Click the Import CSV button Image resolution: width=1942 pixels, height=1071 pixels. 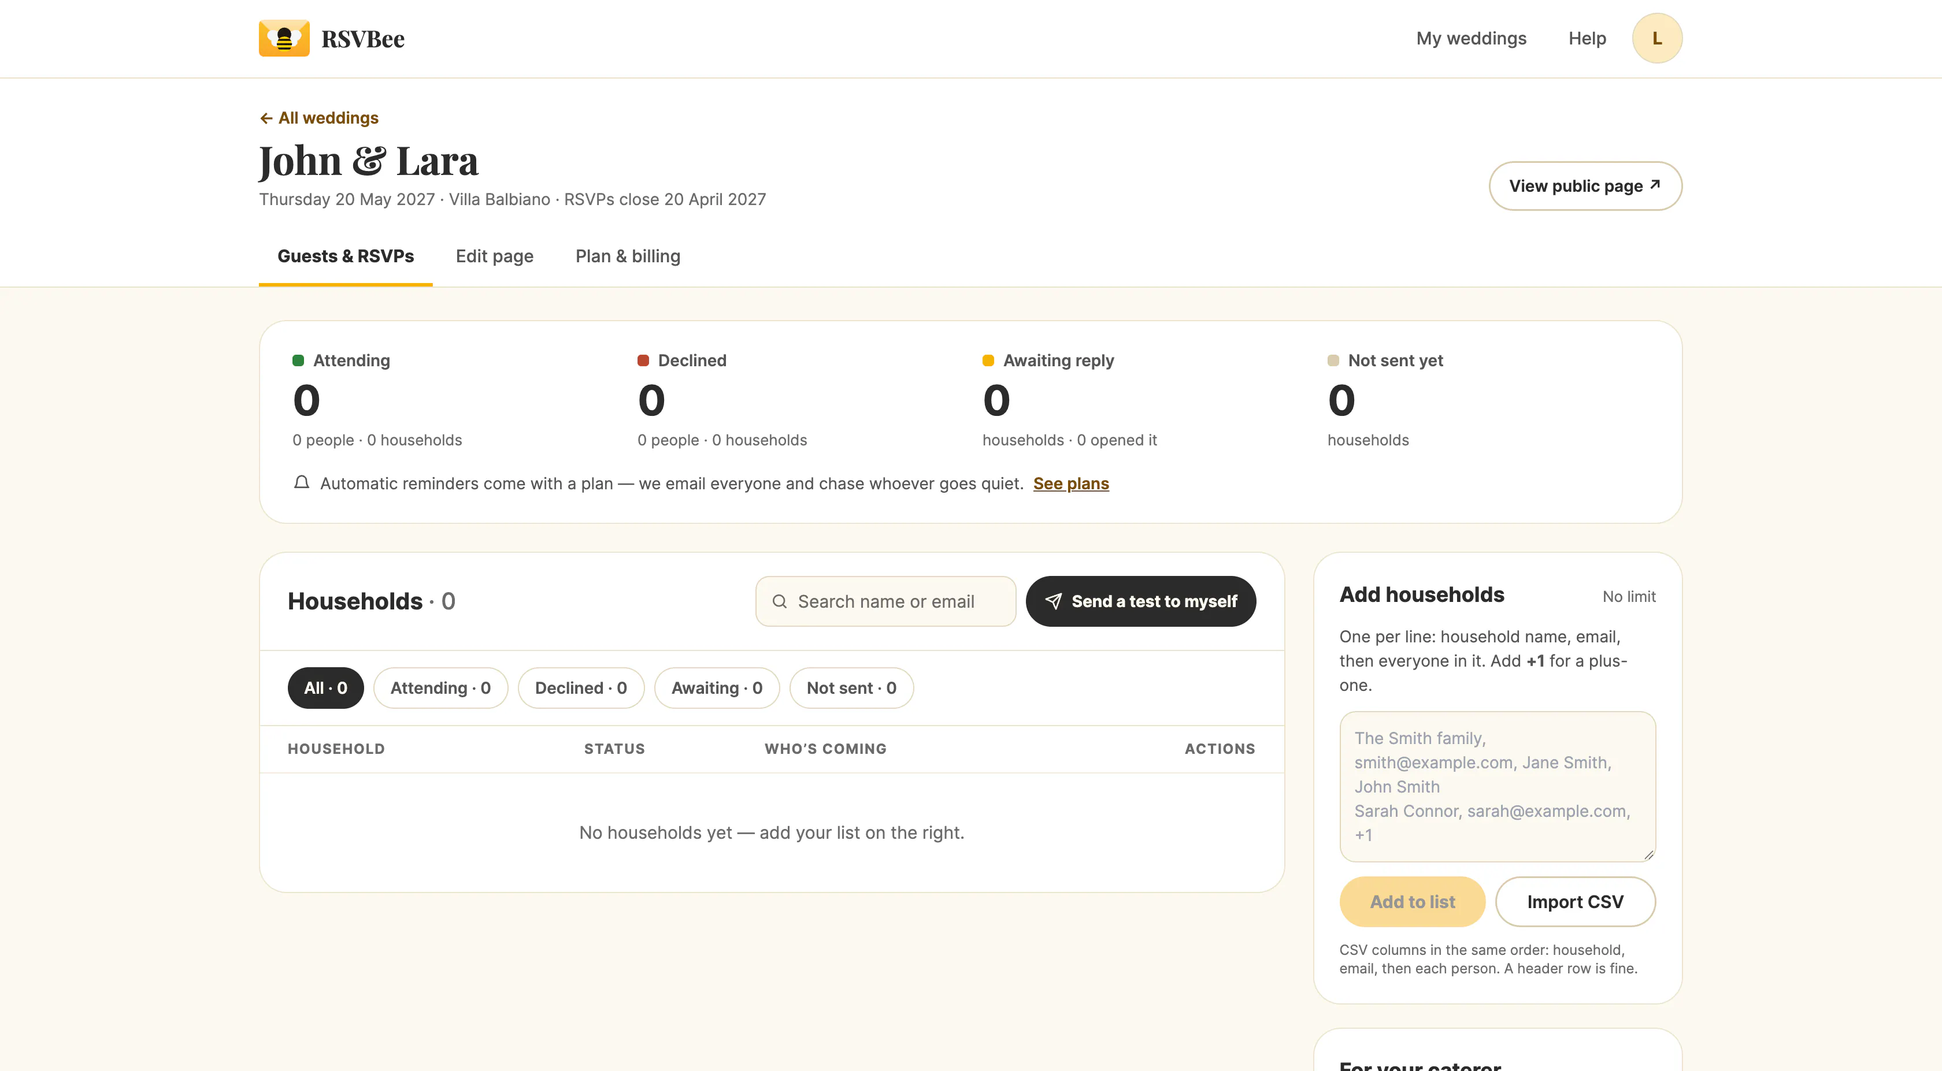(x=1576, y=902)
